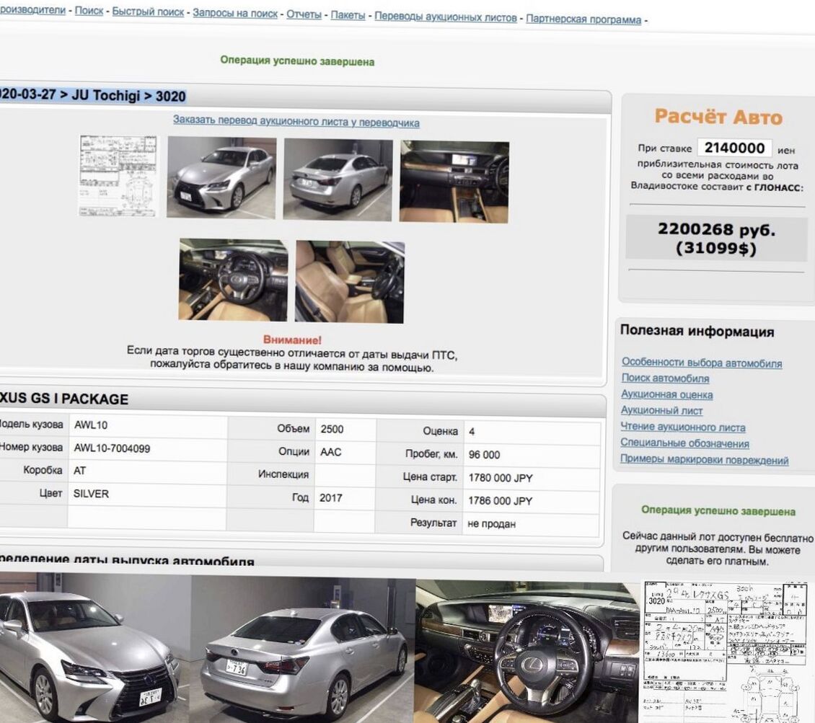815x723 pixels.
Task: Go to Запросы на поиск
Action: (x=235, y=14)
